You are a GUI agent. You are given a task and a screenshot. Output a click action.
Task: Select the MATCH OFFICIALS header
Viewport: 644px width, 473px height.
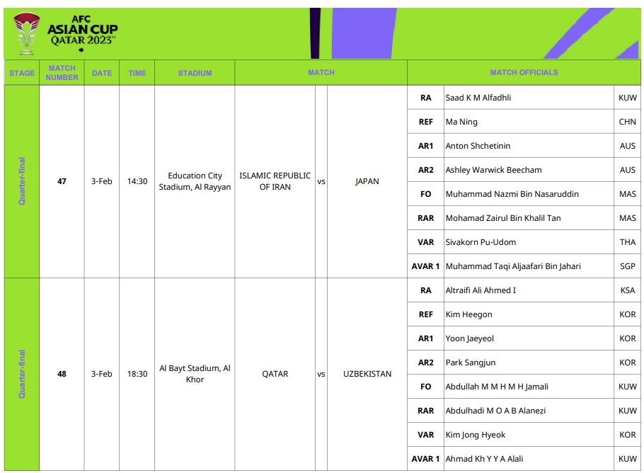(x=524, y=72)
